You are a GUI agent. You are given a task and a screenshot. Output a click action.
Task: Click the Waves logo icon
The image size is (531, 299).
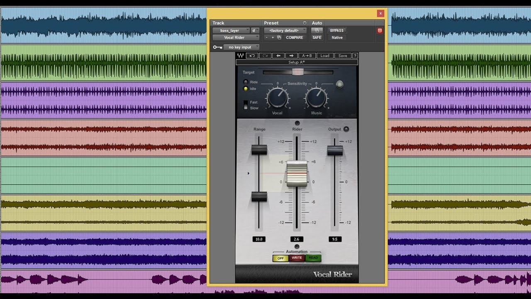tap(241, 56)
